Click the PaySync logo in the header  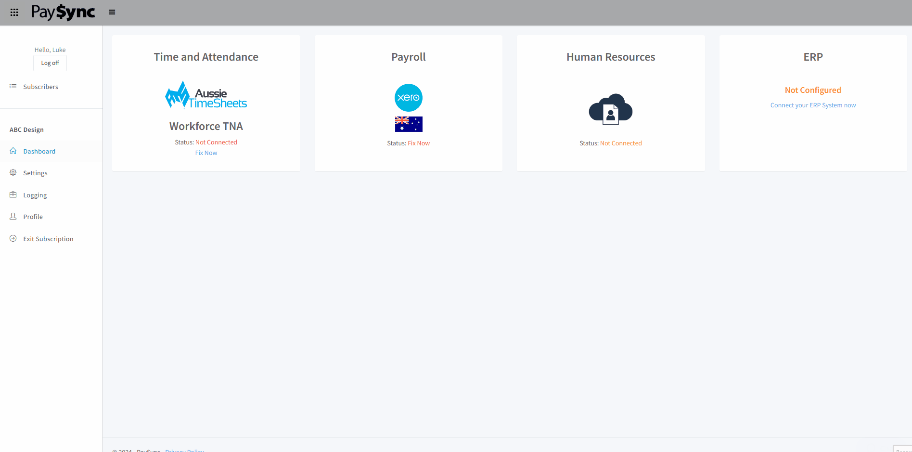(x=63, y=12)
